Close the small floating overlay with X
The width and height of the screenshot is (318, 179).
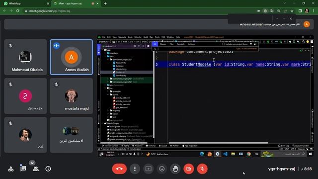click(x=291, y=18)
